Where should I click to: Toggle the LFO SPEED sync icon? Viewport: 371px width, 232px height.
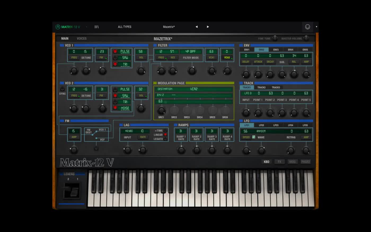point(254,137)
